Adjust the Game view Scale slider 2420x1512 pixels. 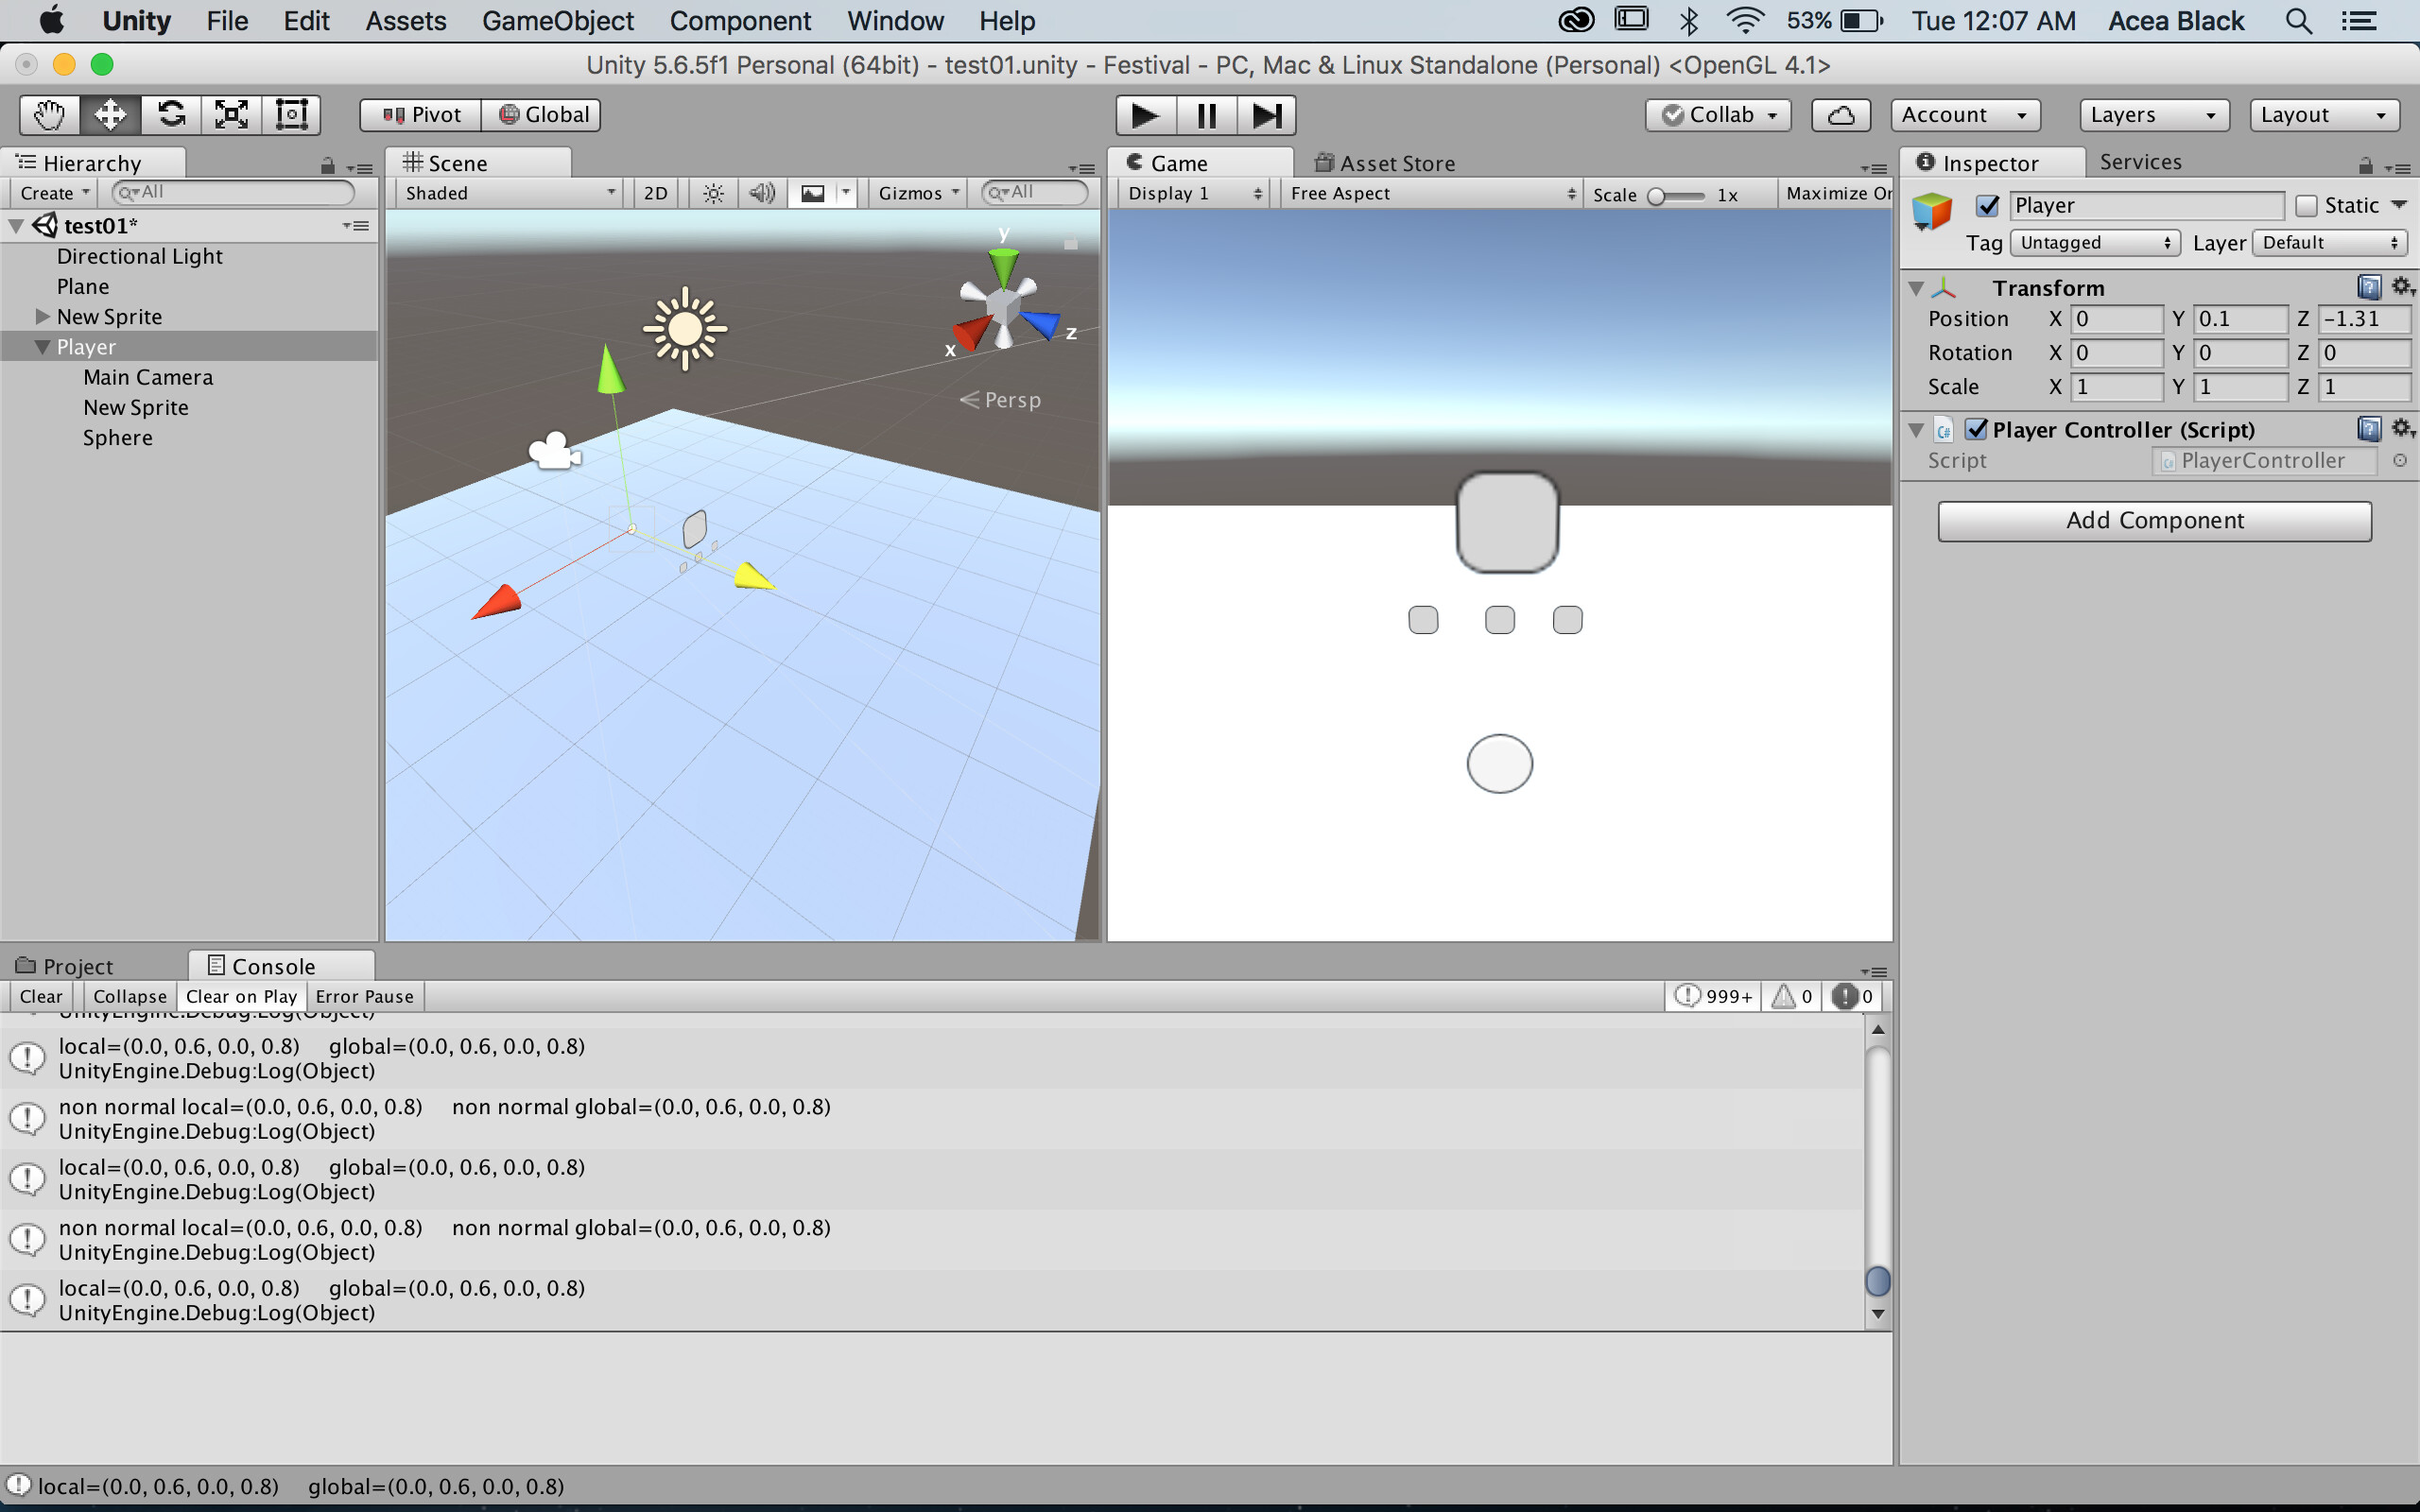[x=1659, y=196]
